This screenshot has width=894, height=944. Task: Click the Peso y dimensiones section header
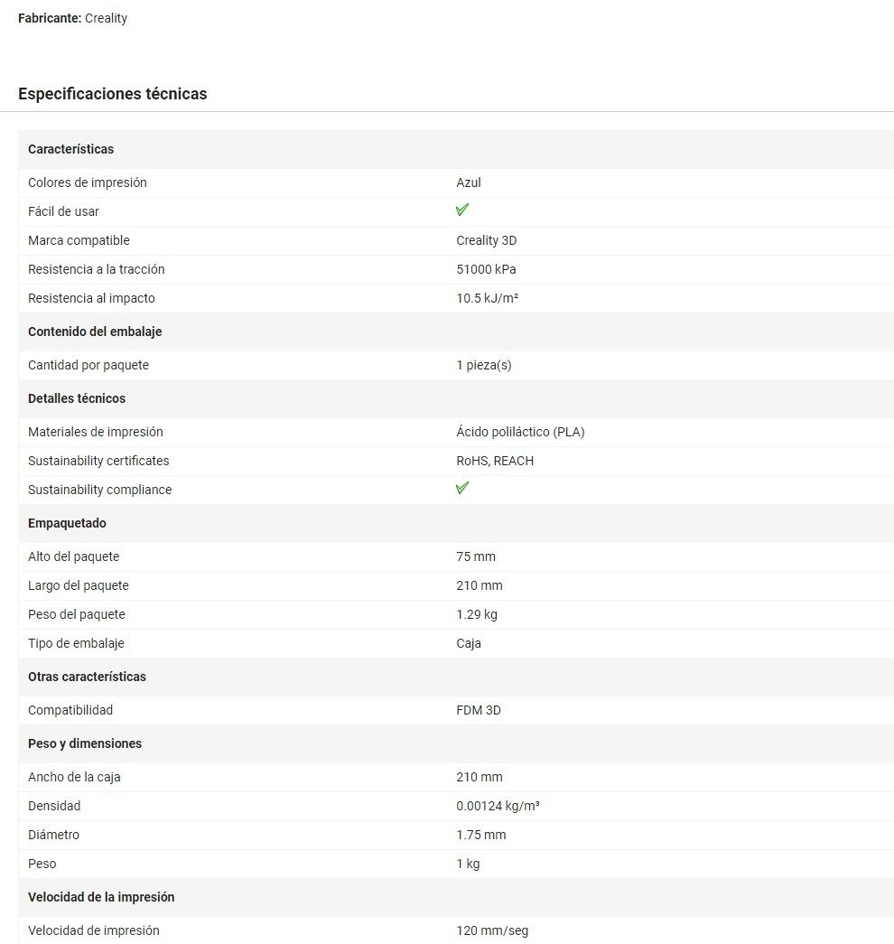coord(85,743)
